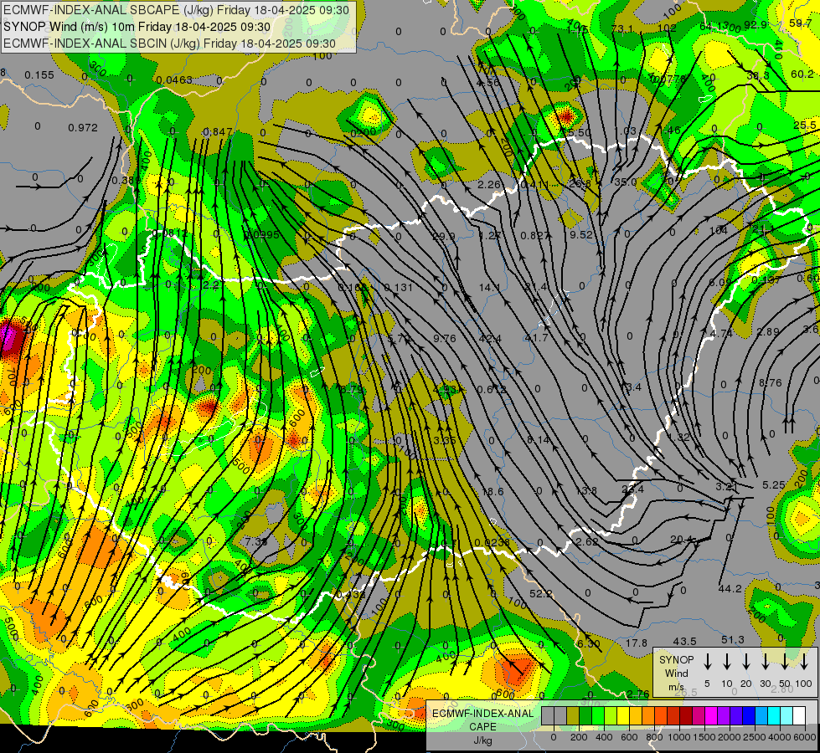The width and height of the screenshot is (820, 753).
Task: Click the map value 29.9
Action: (443, 236)
